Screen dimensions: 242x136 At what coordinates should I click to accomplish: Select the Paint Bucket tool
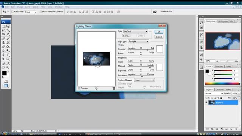click(8, 46)
